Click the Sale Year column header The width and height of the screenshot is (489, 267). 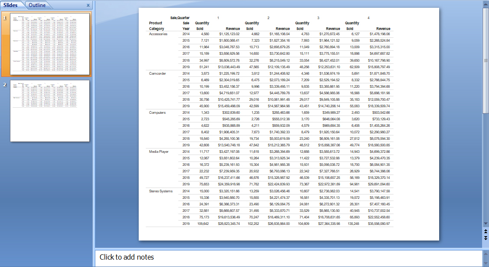coord(186,26)
